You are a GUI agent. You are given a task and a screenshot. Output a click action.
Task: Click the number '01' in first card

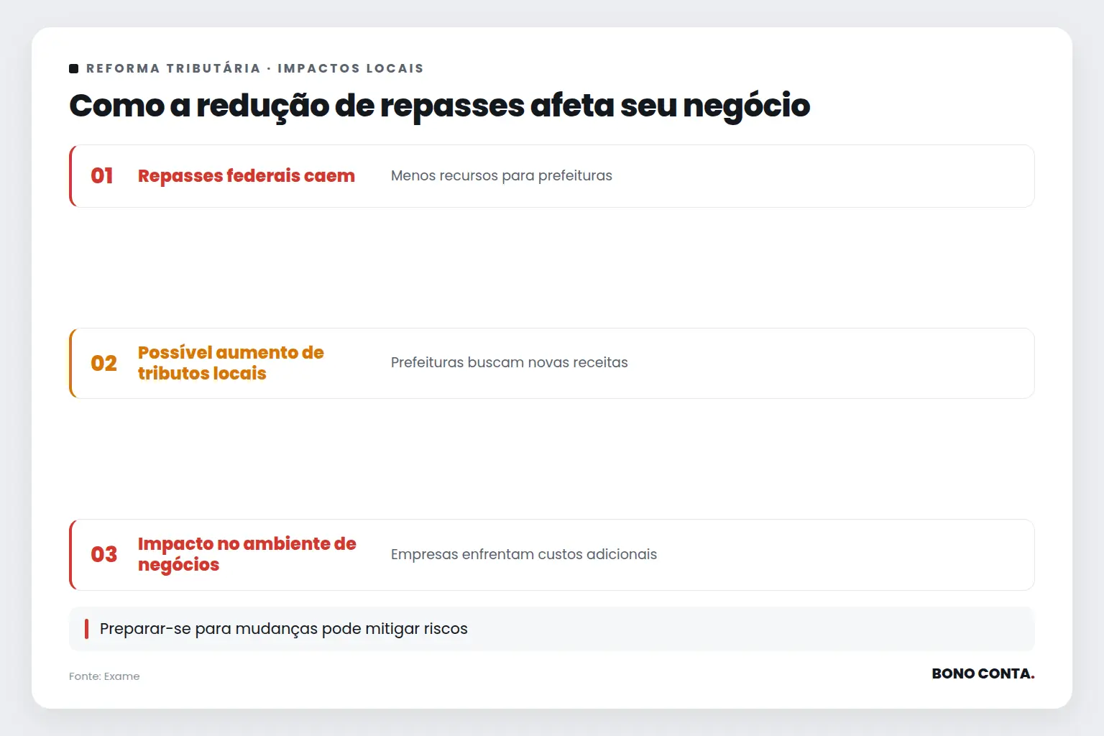pos(102,176)
